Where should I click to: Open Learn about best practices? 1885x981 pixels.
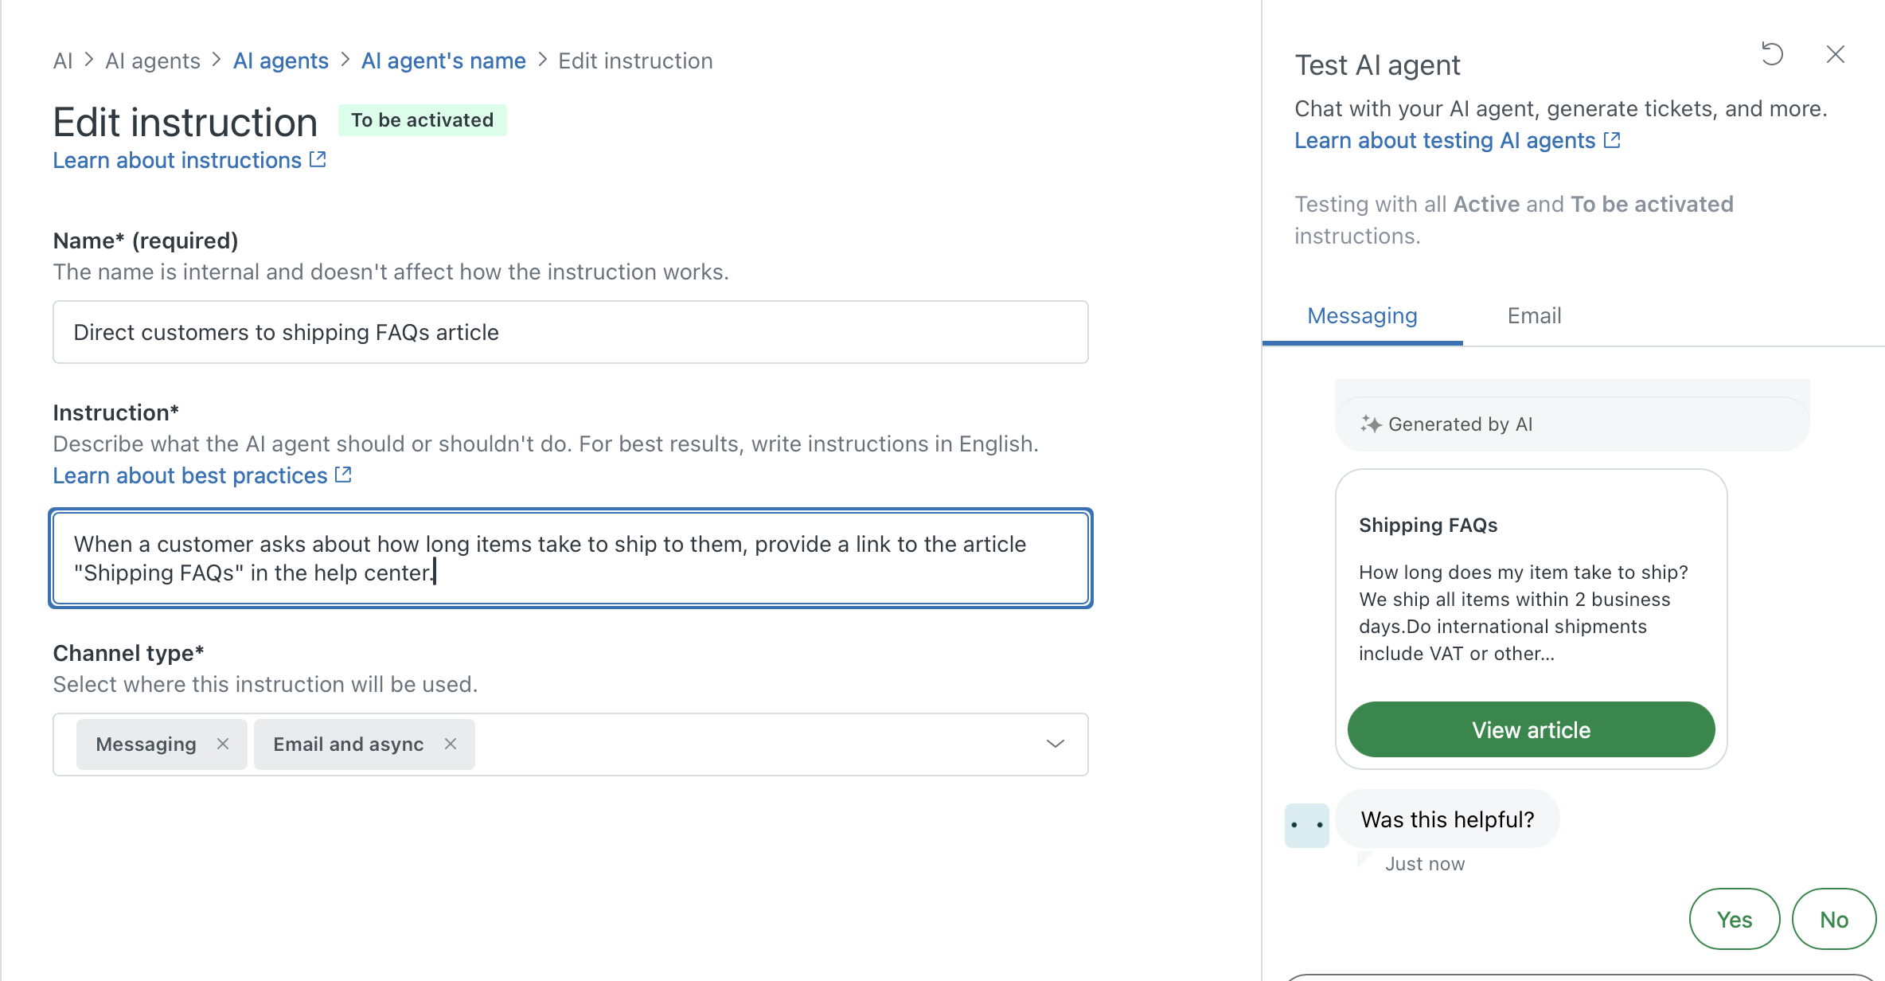(x=191, y=475)
